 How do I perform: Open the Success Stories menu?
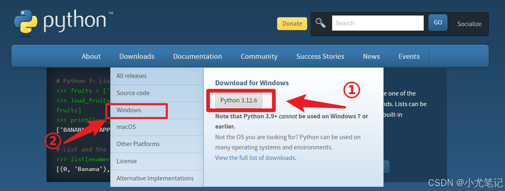click(320, 56)
